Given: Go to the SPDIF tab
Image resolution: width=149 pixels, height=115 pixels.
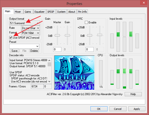Looking at the screenshot, I should (51, 12).
